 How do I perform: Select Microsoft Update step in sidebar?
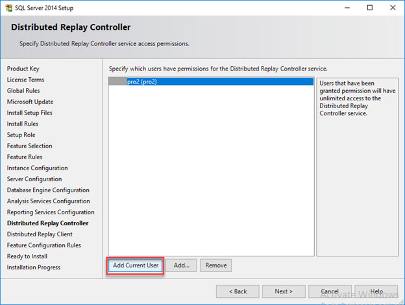pos(31,102)
